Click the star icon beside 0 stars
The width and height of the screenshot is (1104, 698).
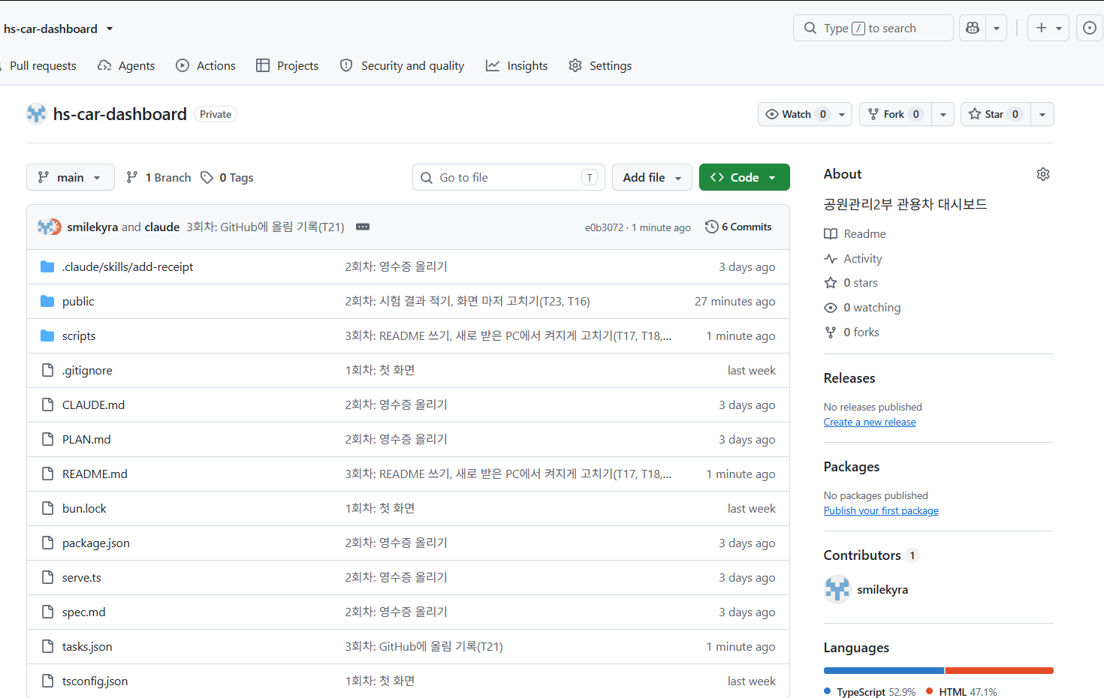tap(831, 283)
